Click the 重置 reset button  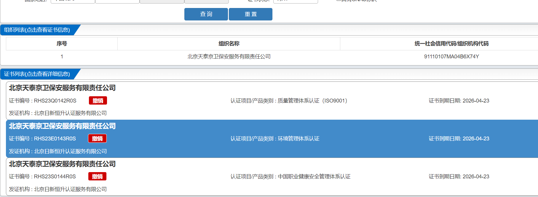tap(250, 14)
